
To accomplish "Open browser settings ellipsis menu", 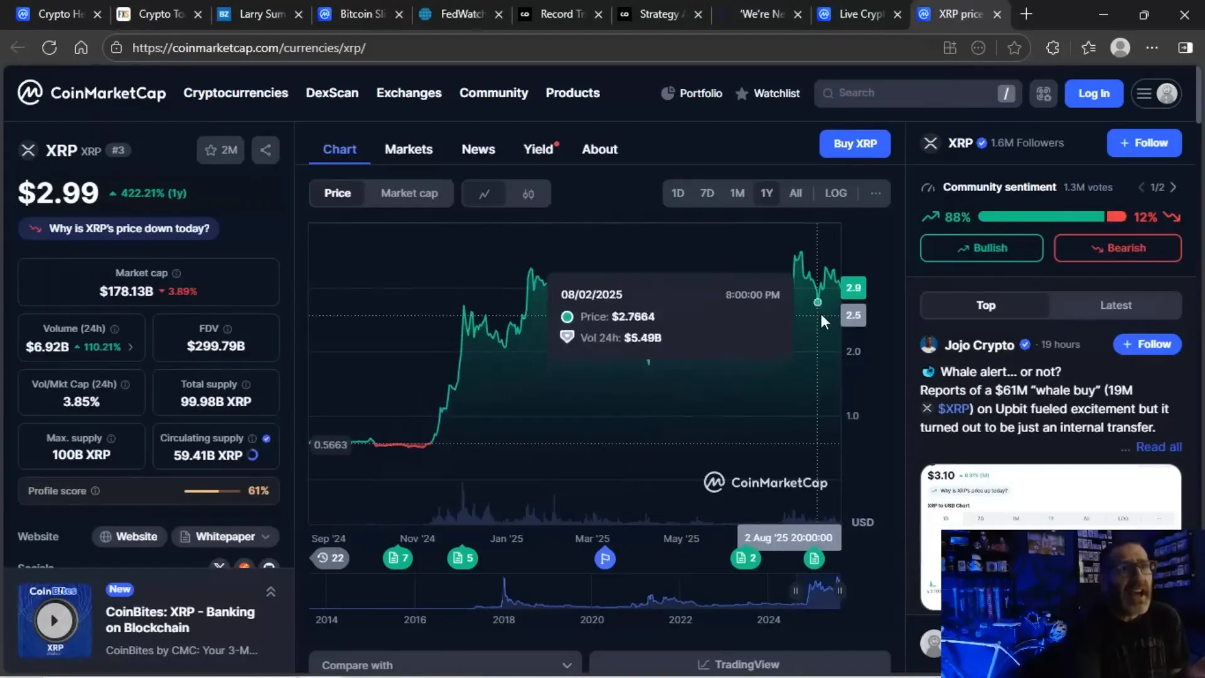I will [1152, 48].
